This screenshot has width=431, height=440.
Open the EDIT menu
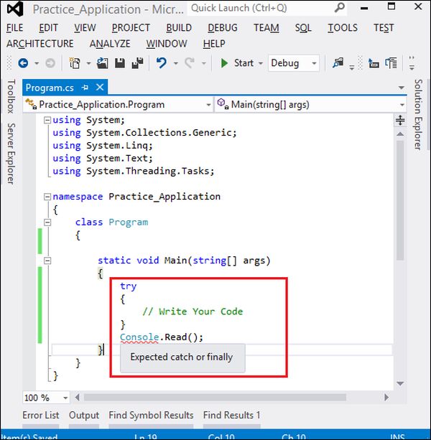(48, 28)
